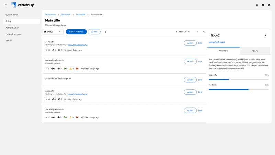Image resolution: width=275 pixels, height=155 pixels.
Task: Switch to the Activity tab
Action: [x=255, y=51]
